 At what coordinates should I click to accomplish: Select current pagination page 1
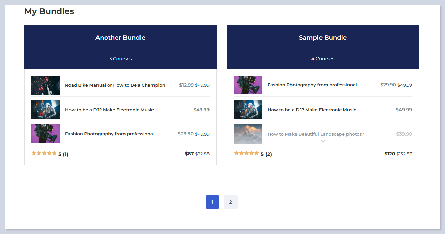point(212,202)
